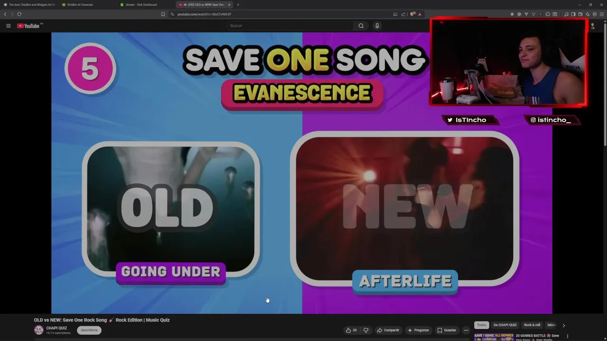The width and height of the screenshot is (607, 341).
Task: Click the cast/picture-in-picture icon in address bar
Action: coord(395,14)
